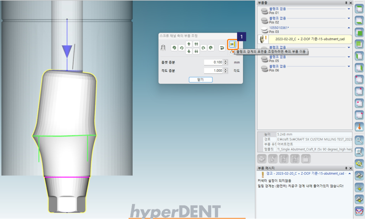Click the move up arrow button
Image resolution: width=365 pixels, height=219 pixels.
tap(189, 44)
